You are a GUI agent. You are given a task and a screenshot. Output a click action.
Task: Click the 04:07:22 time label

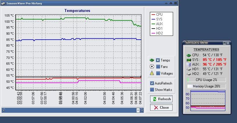(x=140, y=98)
